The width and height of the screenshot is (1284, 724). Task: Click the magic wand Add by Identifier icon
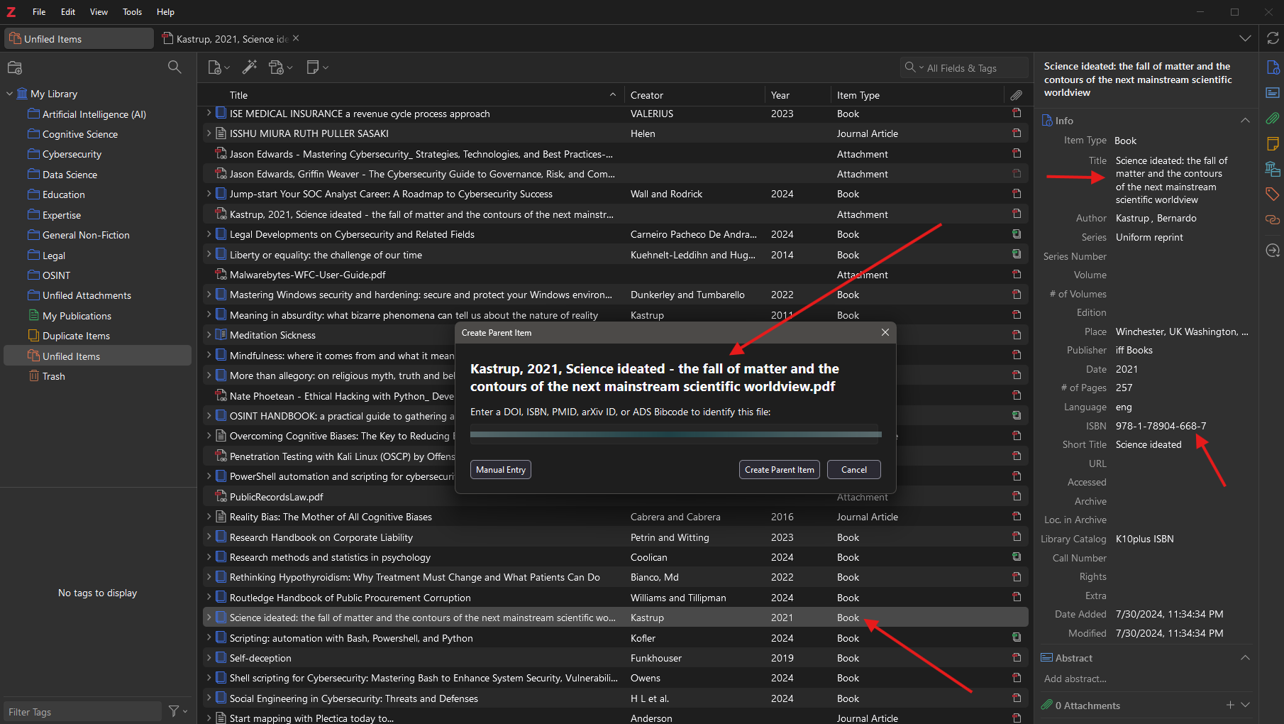(x=250, y=67)
